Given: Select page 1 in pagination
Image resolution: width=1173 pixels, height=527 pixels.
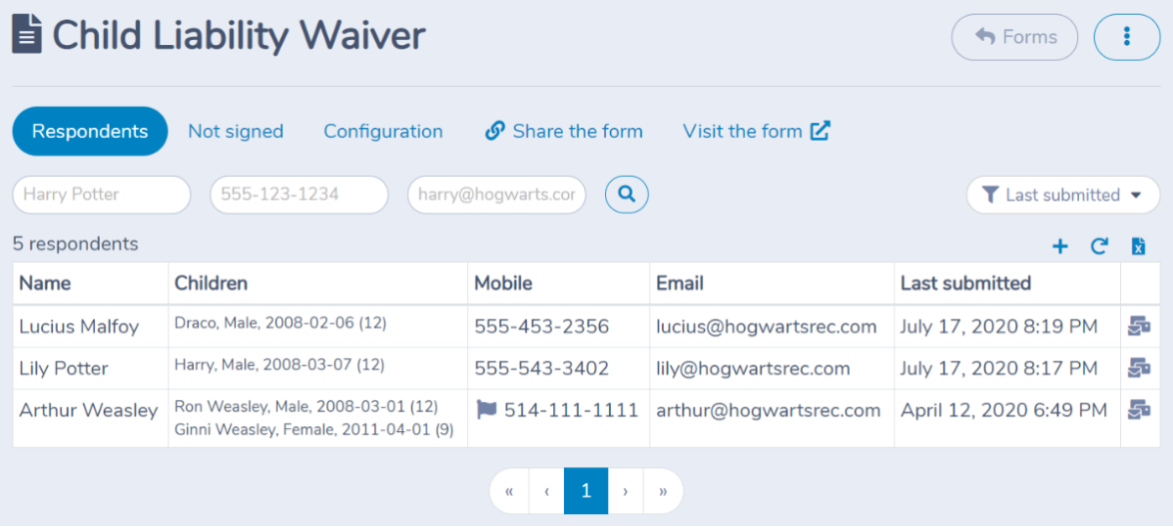Looking at the screenshot, I should point(586,491).
